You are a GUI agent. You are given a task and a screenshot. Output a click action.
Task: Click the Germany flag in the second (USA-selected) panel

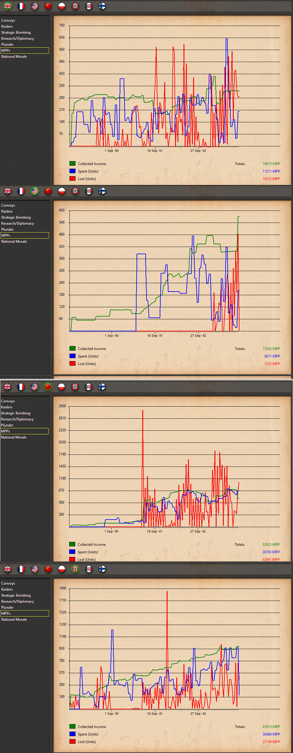[75, 191]
